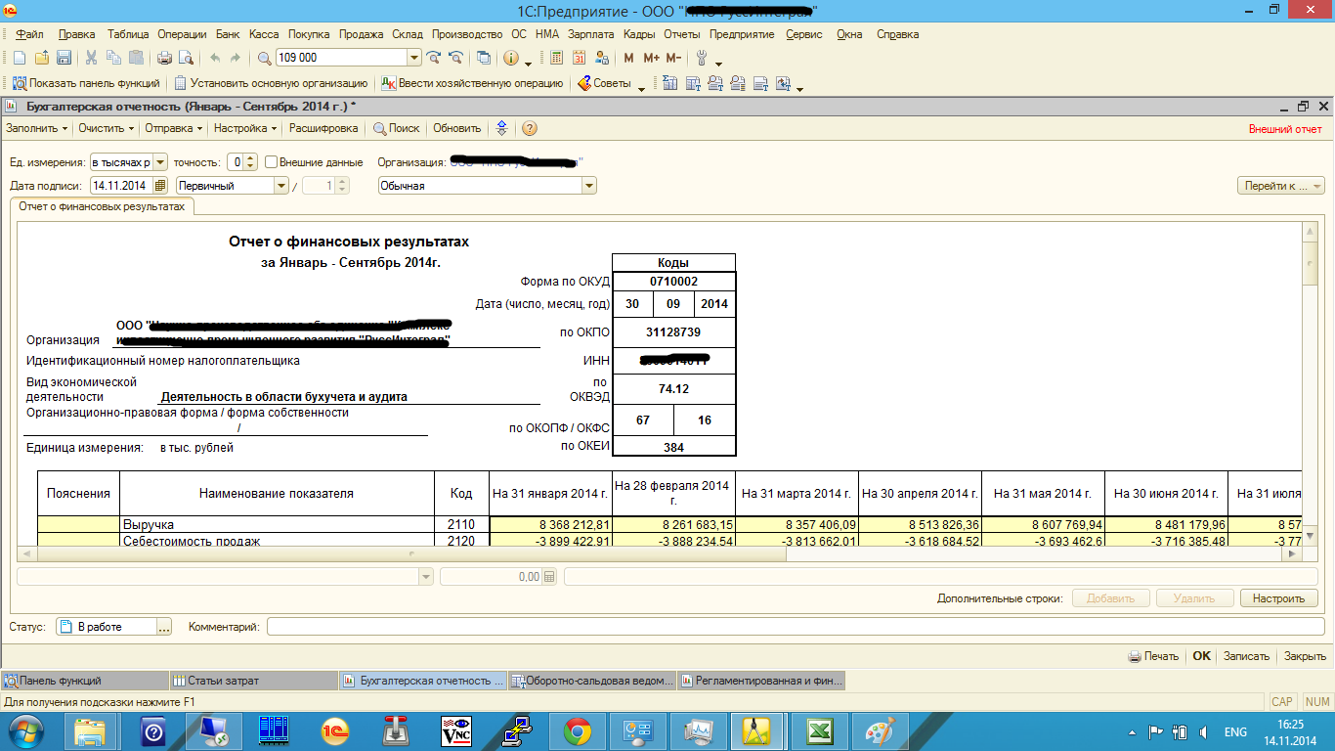Click the Записать button
The image size is (1335, 751).
point(1246,656)
